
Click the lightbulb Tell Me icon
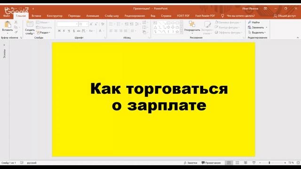coord(222,15)
